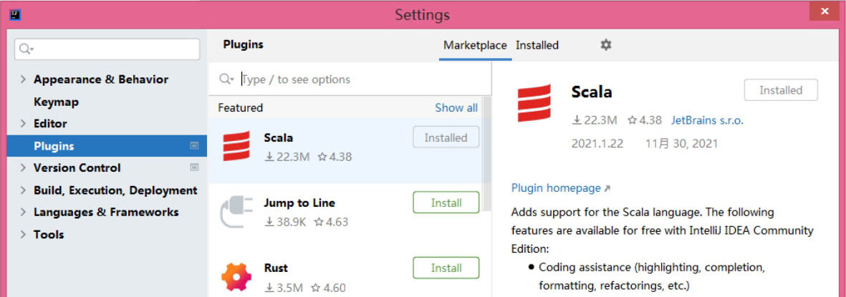Expand Languages & Frameworks node

click(23, 213)
